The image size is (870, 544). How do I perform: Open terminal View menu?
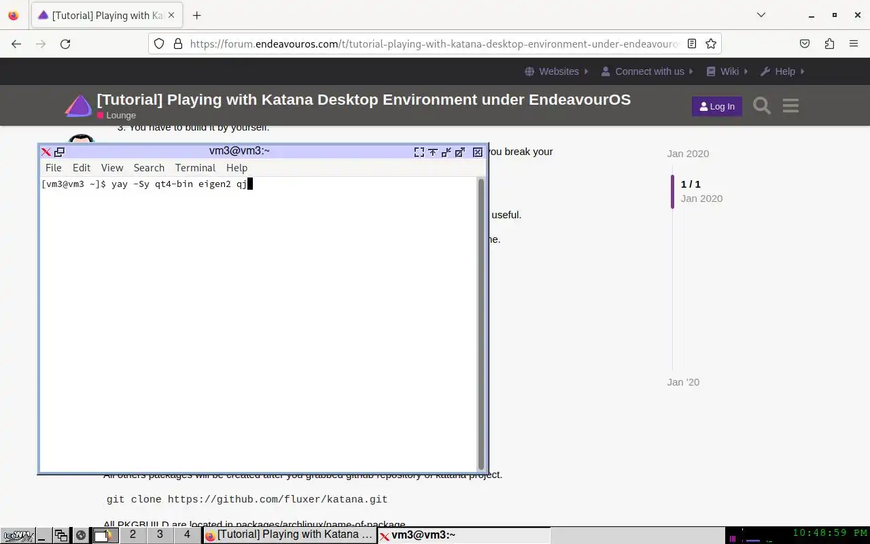112,168
